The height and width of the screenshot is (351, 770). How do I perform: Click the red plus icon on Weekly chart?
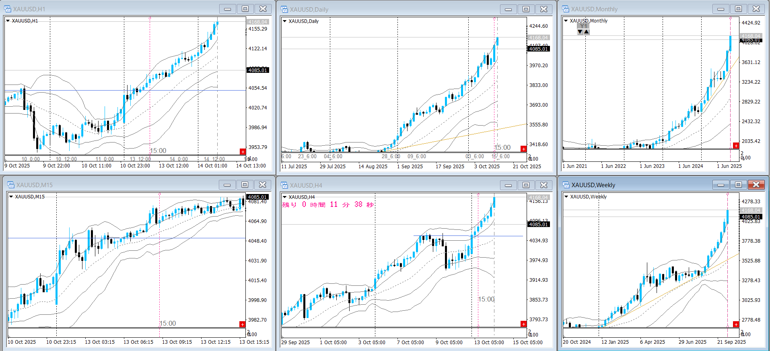736,324
